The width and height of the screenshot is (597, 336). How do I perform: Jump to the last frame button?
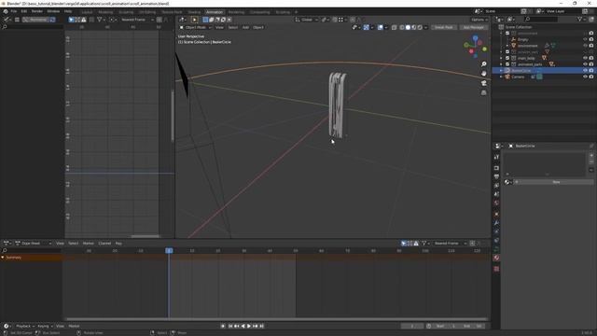261,326
